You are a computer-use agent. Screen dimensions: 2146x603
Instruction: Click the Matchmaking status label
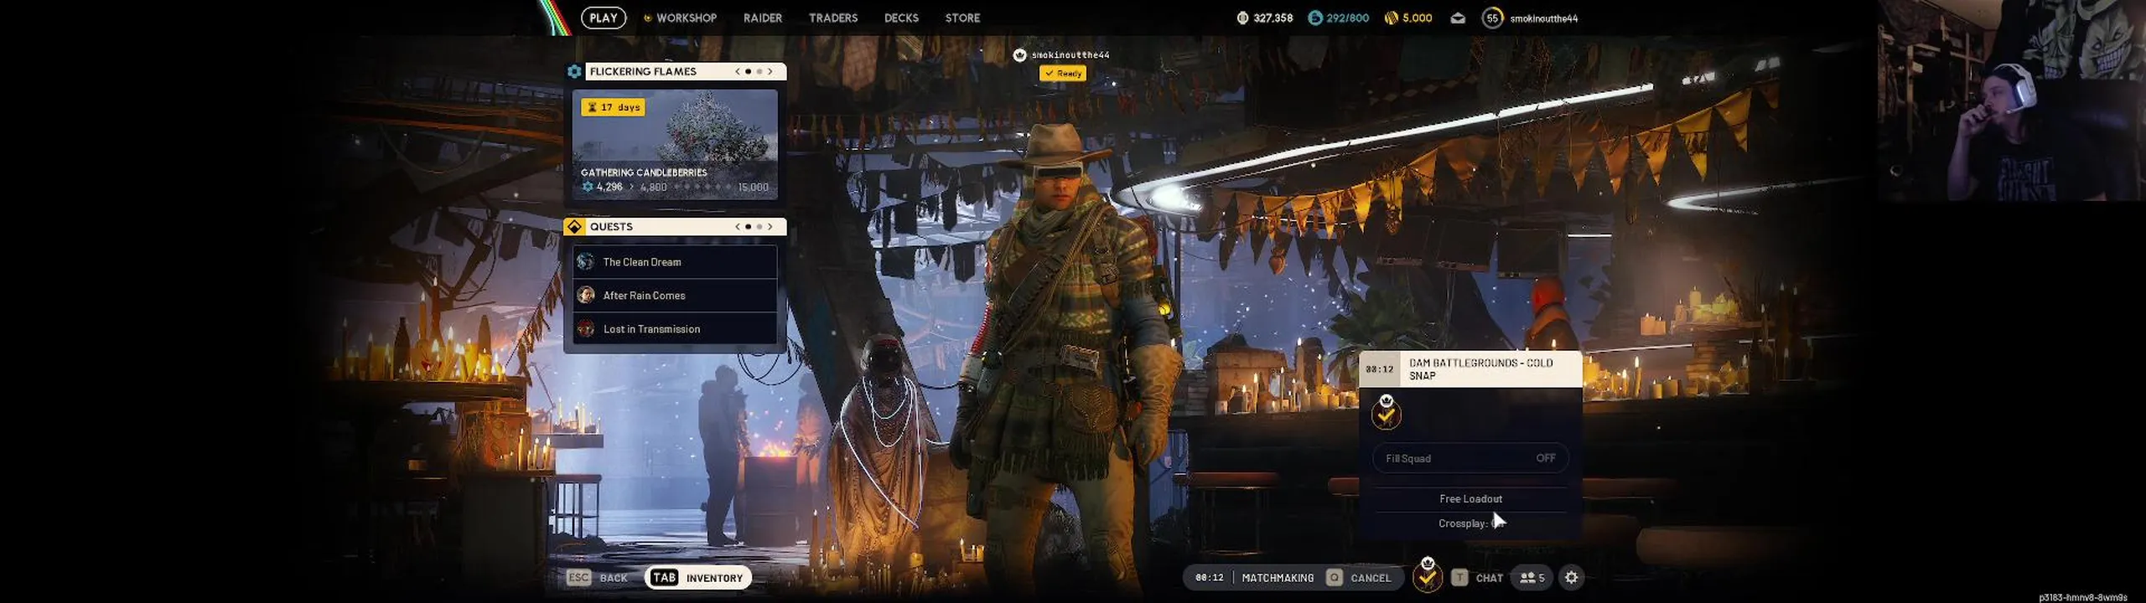pyautogui.click(x=1278, y=578)
